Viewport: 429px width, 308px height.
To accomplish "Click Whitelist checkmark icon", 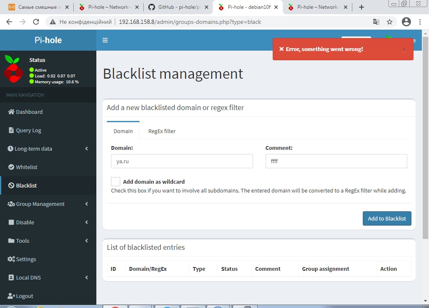I will coord(11,167).
